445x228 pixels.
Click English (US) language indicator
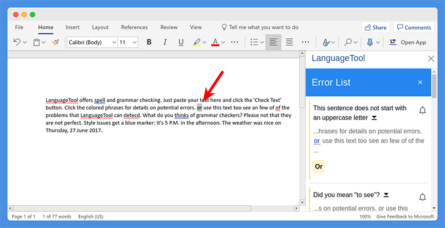tap(91, 216)
